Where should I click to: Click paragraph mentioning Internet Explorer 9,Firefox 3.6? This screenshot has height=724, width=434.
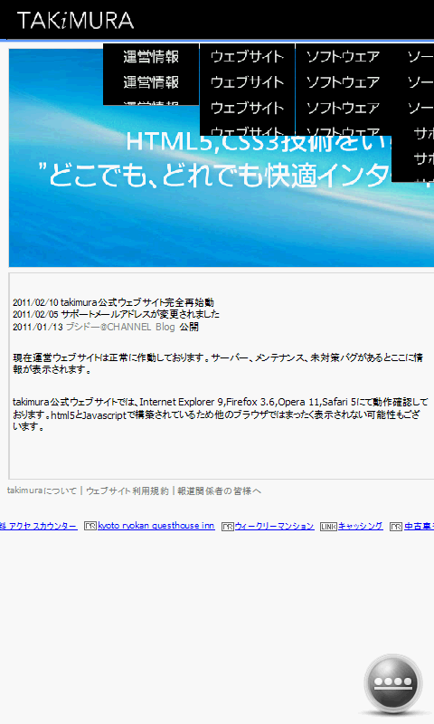pos(220,414)
